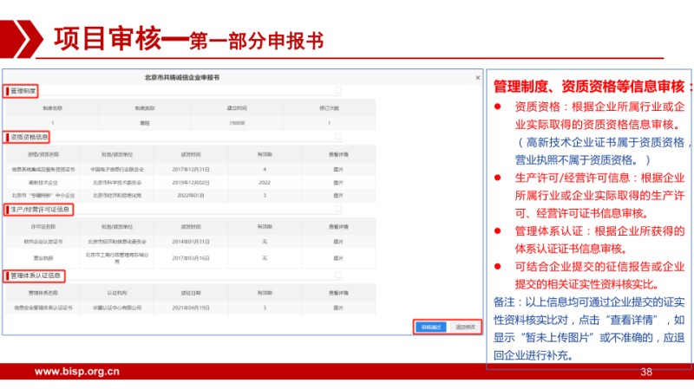Tick the checkbox beside 管理制度 section
The height and width of the screenshot is (389, 694).
[337, 90]
